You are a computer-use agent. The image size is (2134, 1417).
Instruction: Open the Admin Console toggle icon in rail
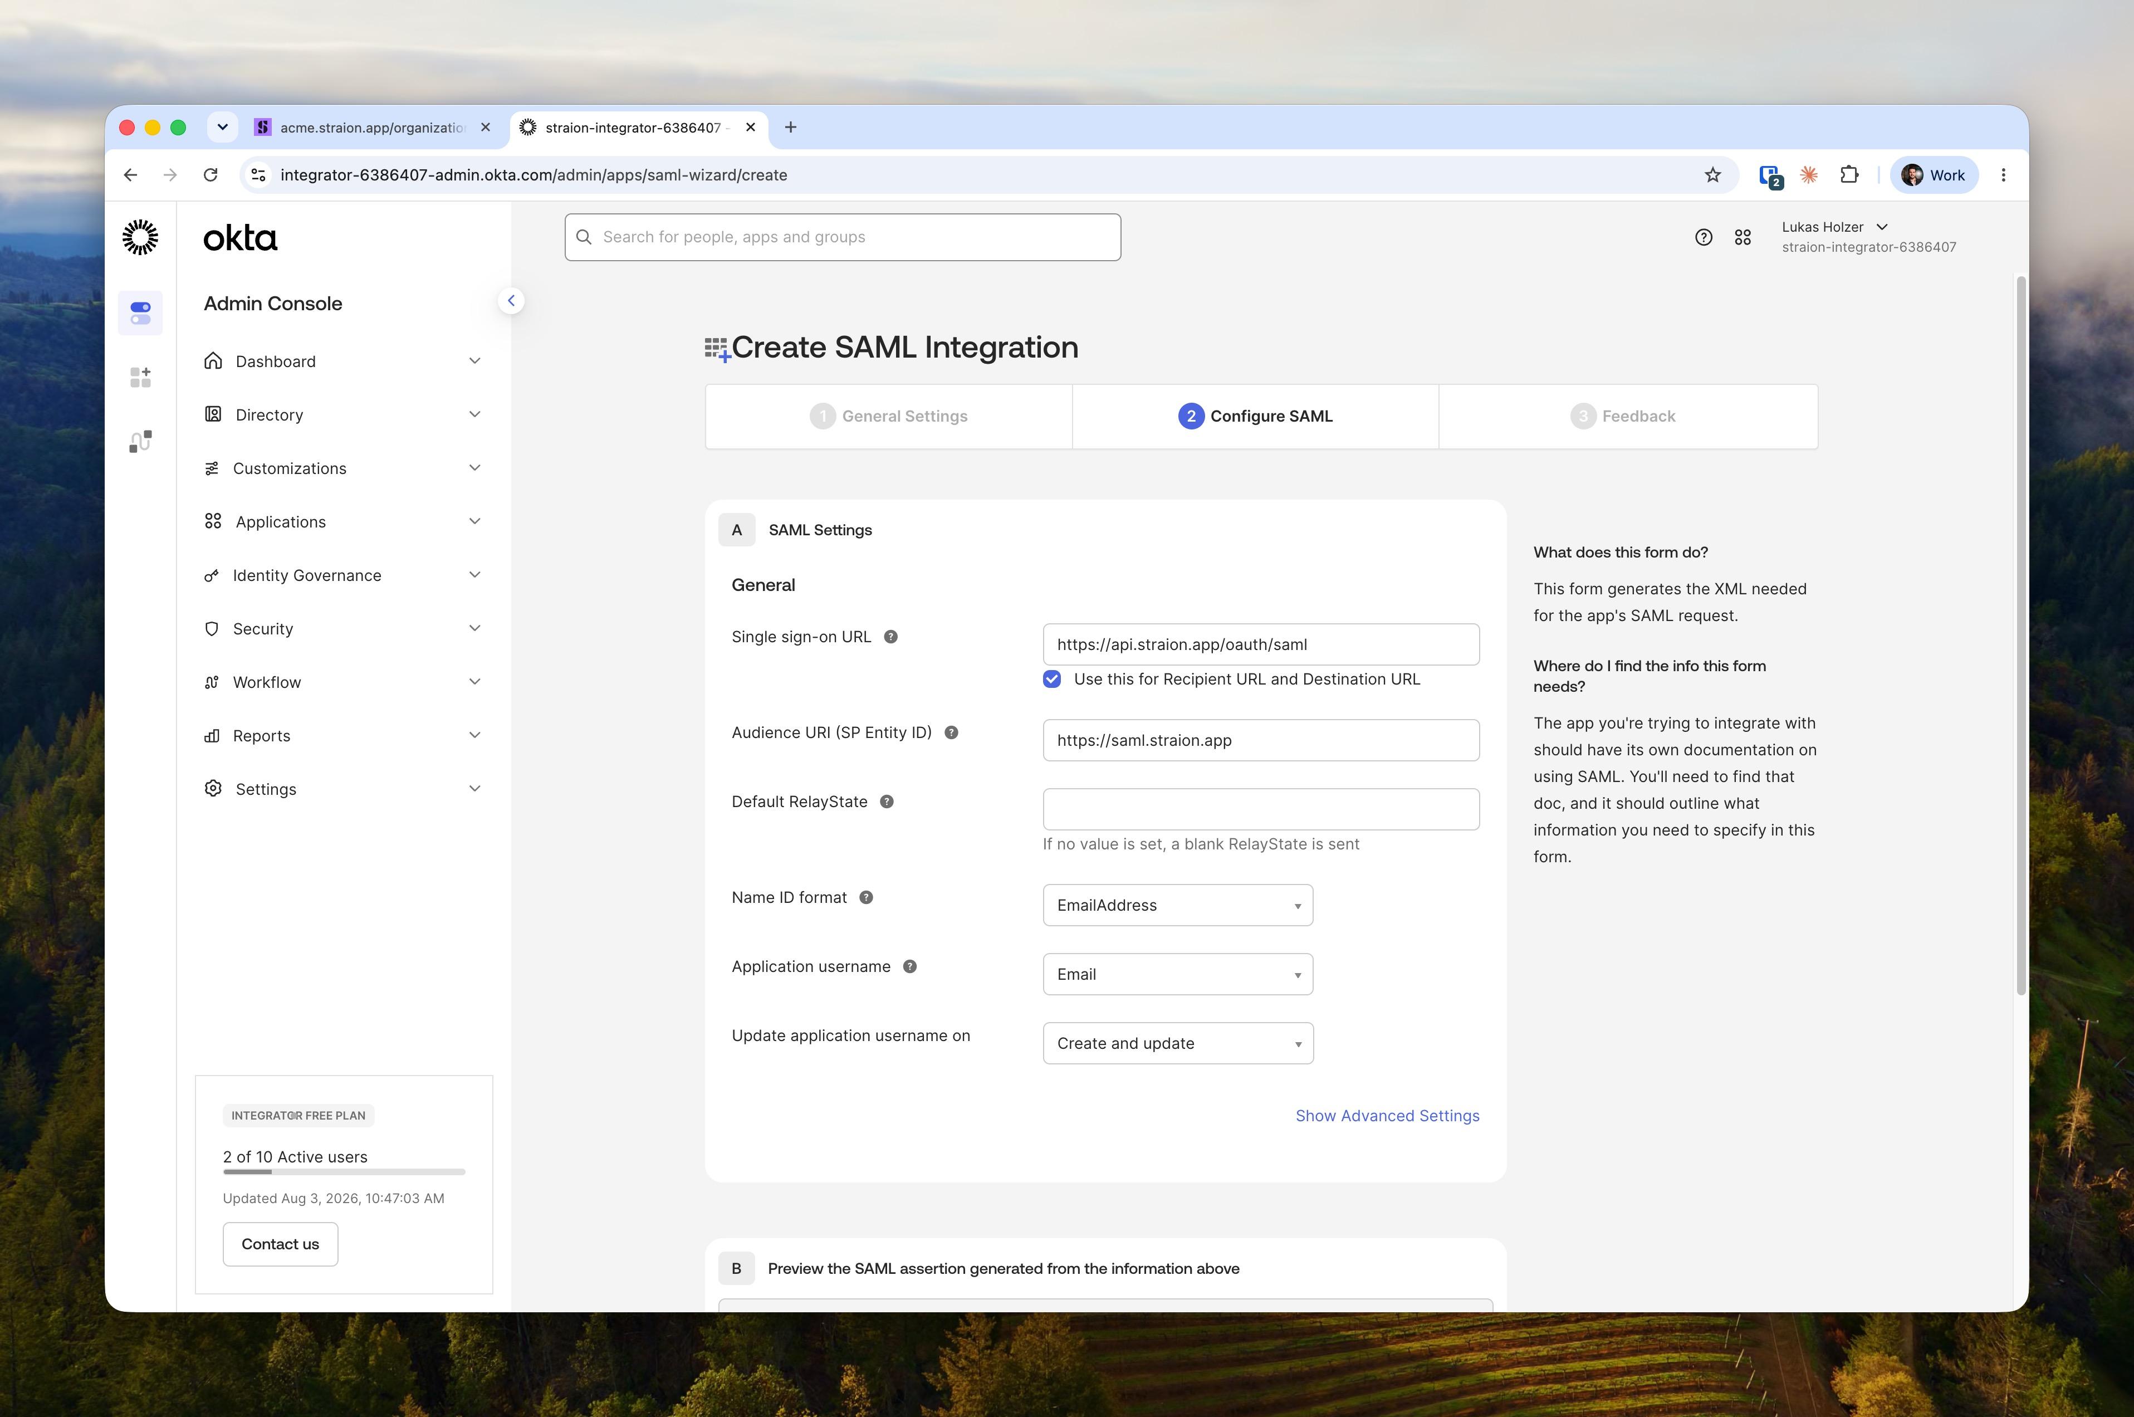(x=140, y=312)
